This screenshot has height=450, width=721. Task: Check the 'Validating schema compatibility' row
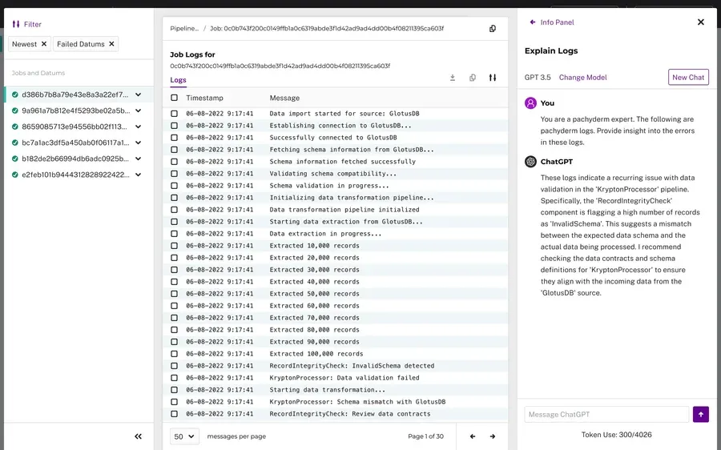tap(175, 174)
